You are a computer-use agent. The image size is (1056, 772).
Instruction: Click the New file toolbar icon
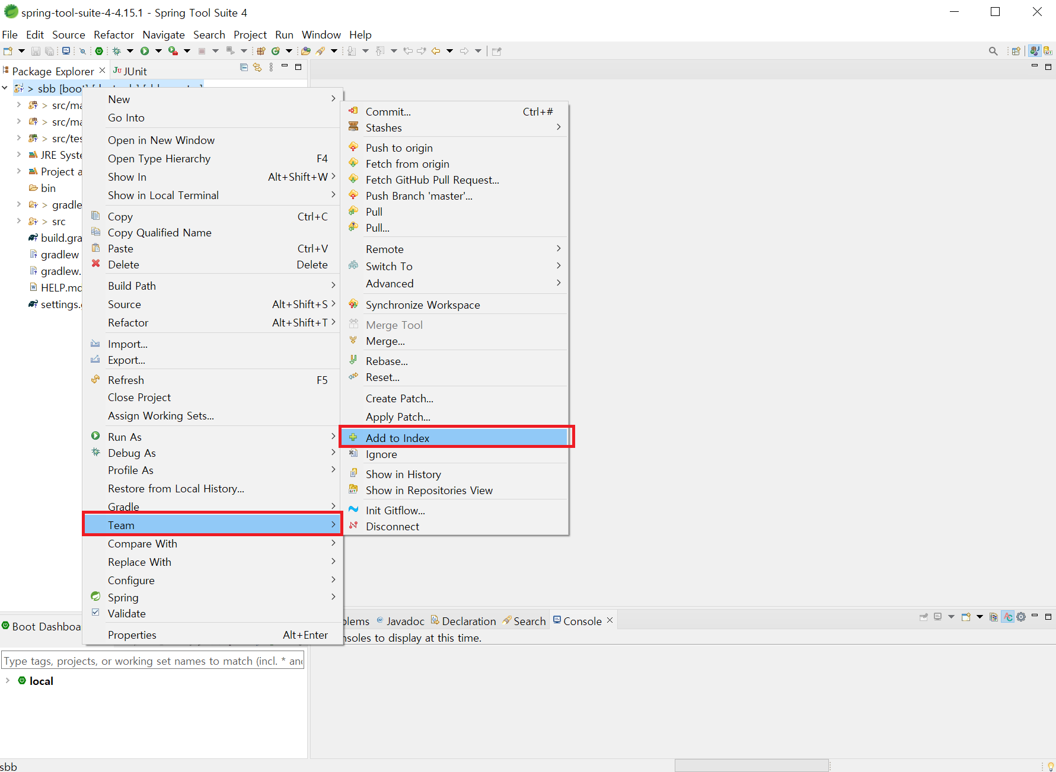(x=8, y=51)
